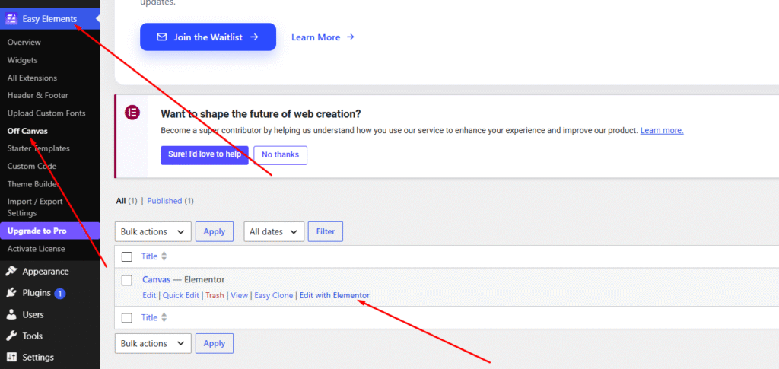Open Custom Code submenu item

pyautogui.click(x=32, y=167)
